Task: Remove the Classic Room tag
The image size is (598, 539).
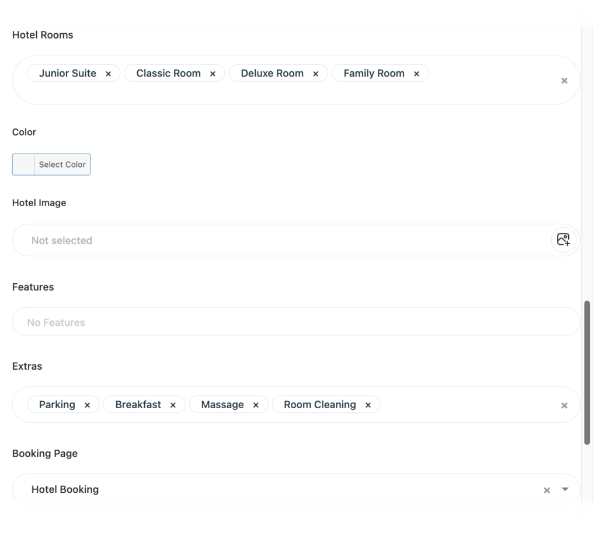Action: click(213, 74)
